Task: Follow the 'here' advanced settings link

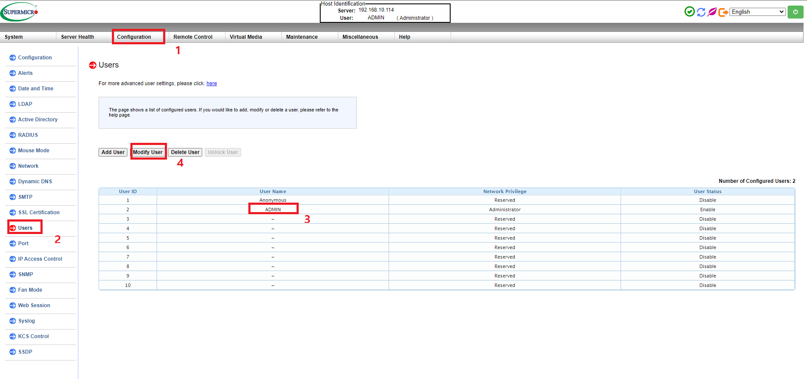Action: (211, 83)
